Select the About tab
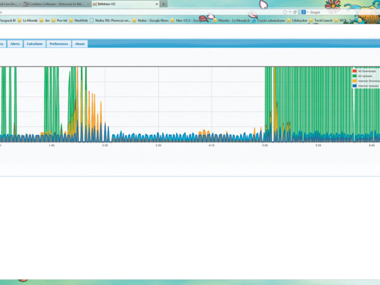The image size is (380, 285). pyautogui.click(x=79, y=44)
